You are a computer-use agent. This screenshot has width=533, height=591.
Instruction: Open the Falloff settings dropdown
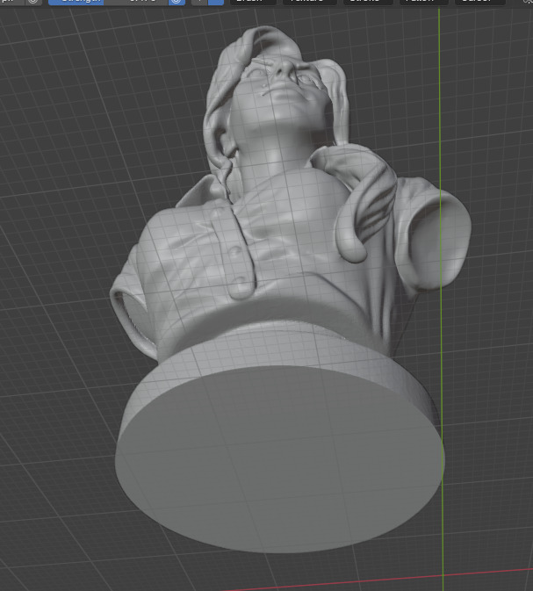(424, 2)
